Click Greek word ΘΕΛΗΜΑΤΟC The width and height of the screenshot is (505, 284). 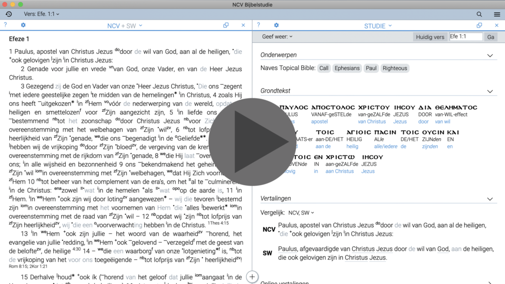pyautogui.click(x=456, y=107)
